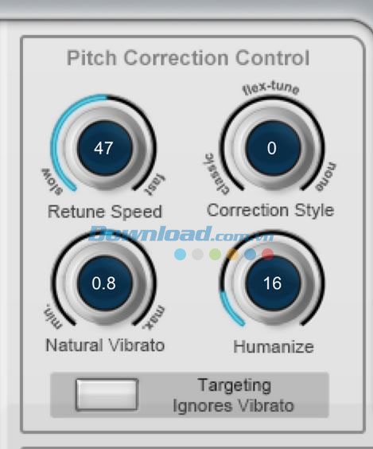
Task: Select the 'none' mark on Correction Style
Action: click(326, 177)
